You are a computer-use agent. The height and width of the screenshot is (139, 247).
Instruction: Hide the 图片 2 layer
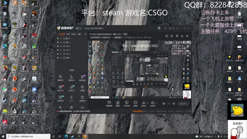tap(58, 38)
